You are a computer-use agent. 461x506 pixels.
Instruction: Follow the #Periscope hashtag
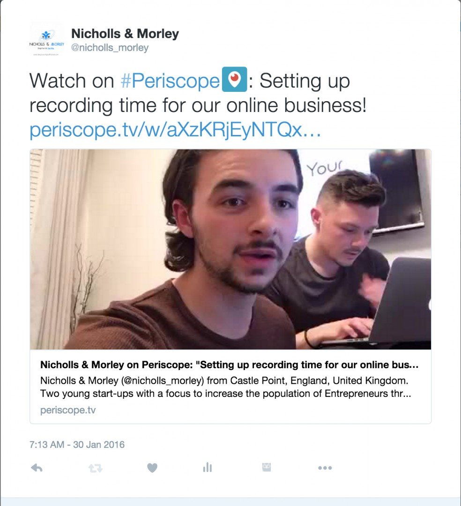(x=170, y=81)
